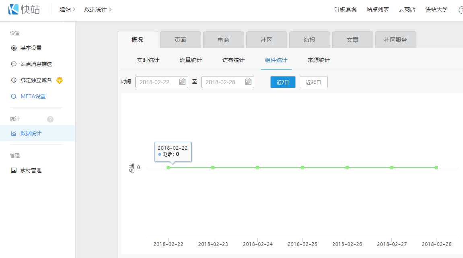Click the 近30日 button
Screen dimensions: 463x258
[x=313, y=82]
